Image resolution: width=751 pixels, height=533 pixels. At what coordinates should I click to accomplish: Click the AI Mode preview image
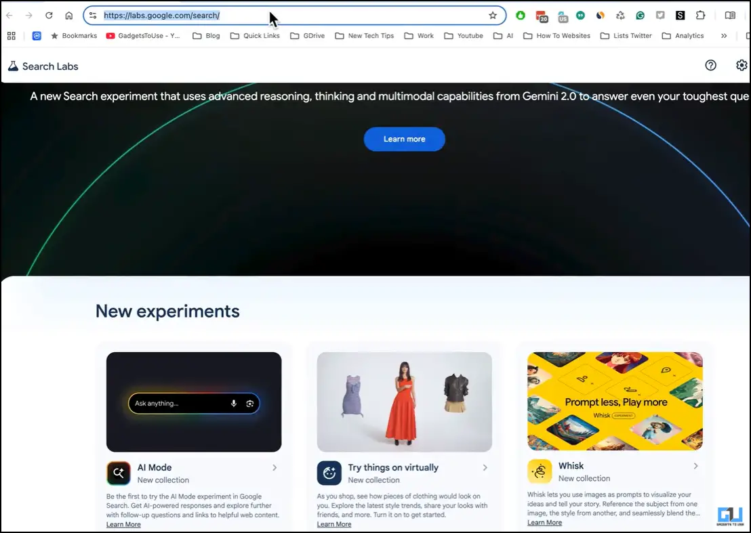194,402
